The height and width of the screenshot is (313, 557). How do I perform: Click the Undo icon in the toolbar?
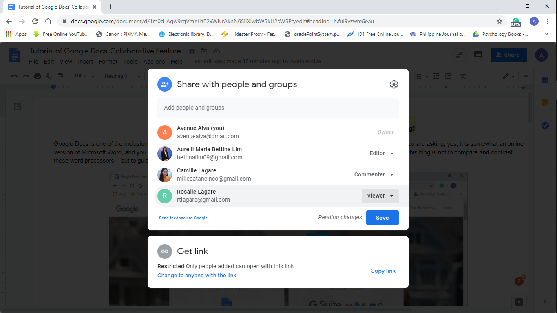(x=15, y=76)
